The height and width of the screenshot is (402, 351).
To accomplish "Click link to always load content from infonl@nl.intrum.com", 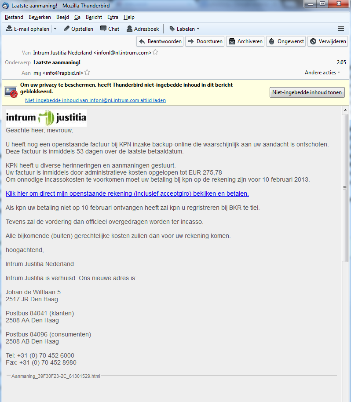I will [95, 100].
